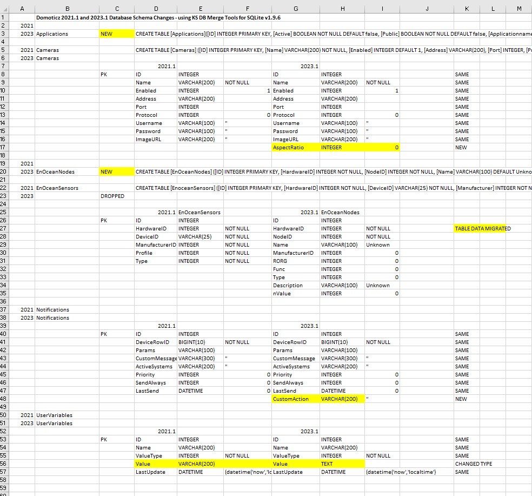
Task: Select row header 27
Action: click(3, 228)
